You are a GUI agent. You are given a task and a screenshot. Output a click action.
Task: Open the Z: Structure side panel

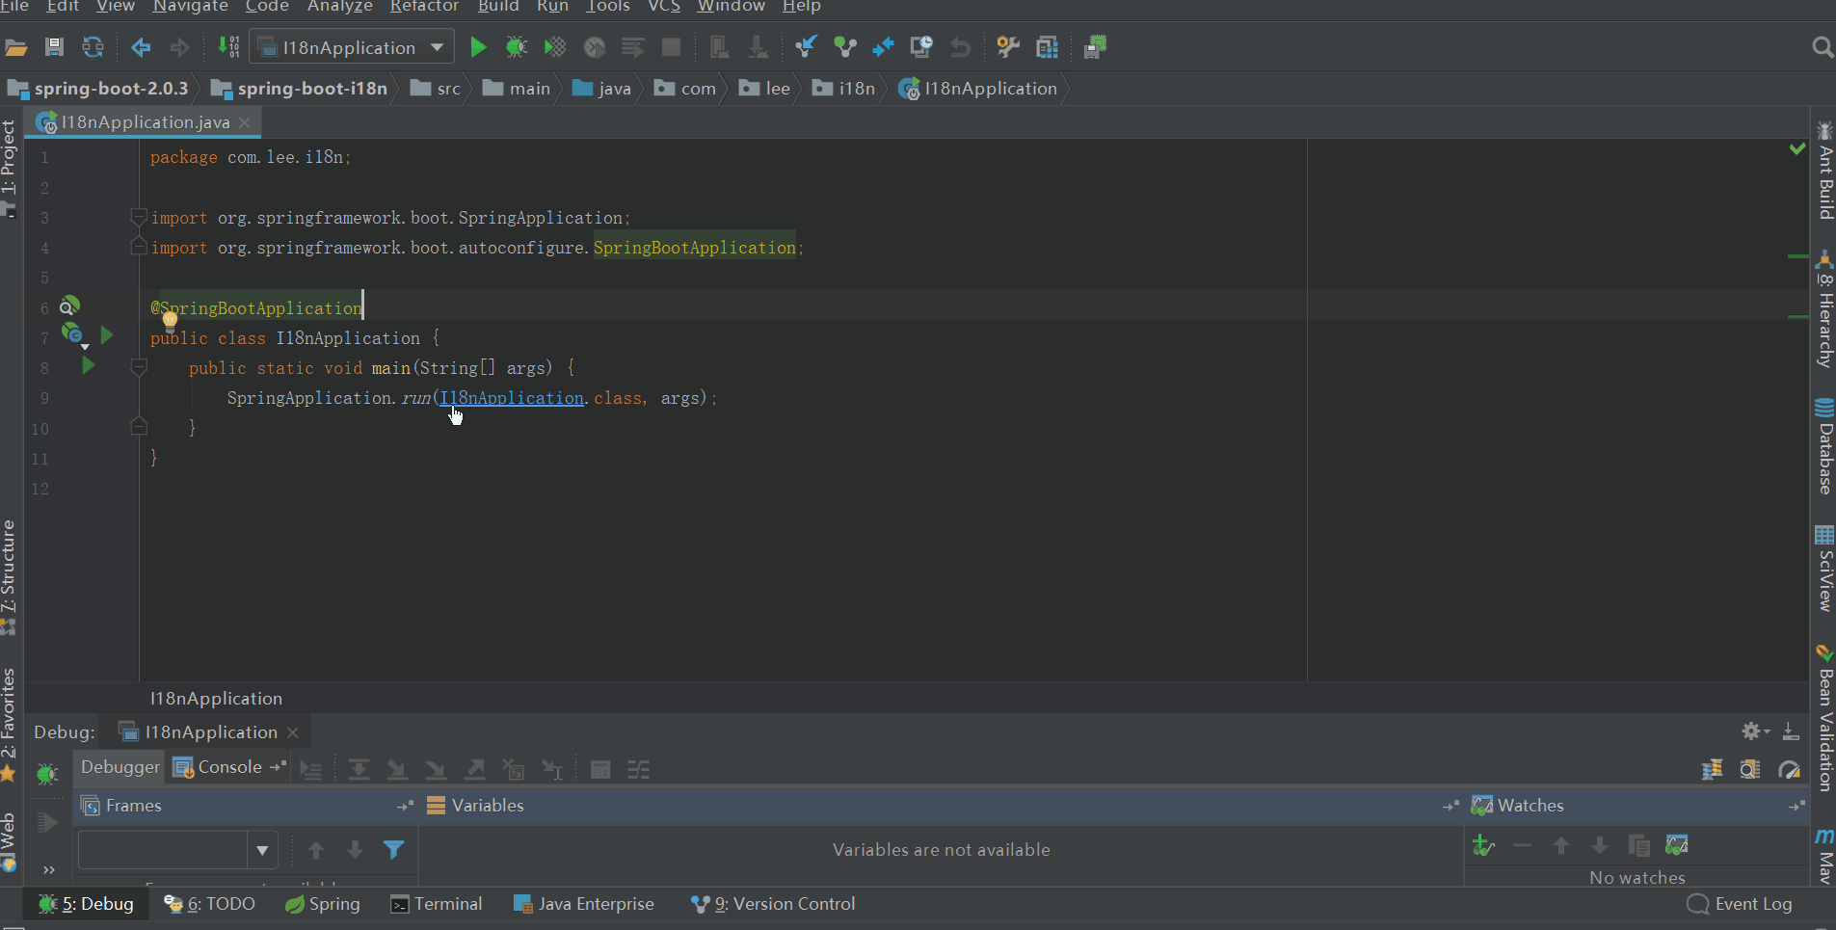tap(10, 578)
